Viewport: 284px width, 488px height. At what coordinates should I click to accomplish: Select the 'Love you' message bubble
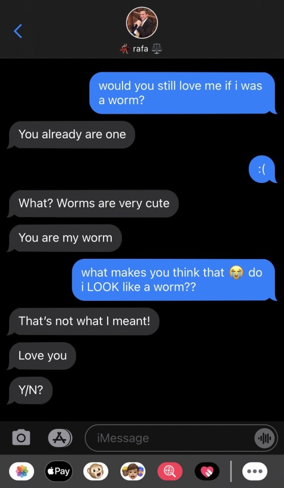click(43, 356)
